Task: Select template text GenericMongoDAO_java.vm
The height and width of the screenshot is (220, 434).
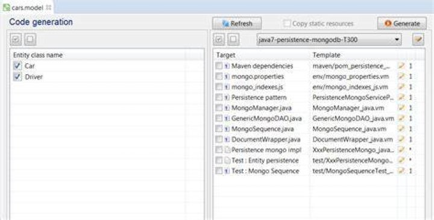Action: click(x=353, y=119)
